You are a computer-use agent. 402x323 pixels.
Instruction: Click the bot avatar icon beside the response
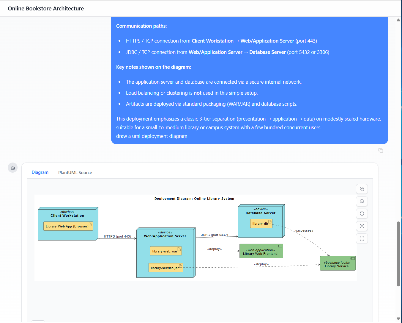coord(13,168)
